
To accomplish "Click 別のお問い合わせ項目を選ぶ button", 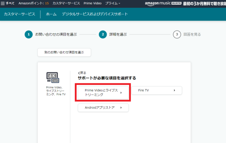I will 64,52.
